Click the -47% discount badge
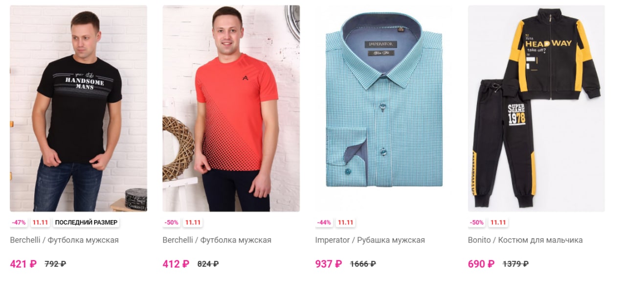Screen dimensions: 626x288 [x=19, y=223]
